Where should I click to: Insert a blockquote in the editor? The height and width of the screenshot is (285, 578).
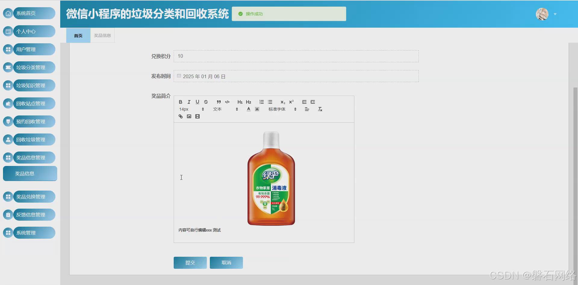coord(219,102)
